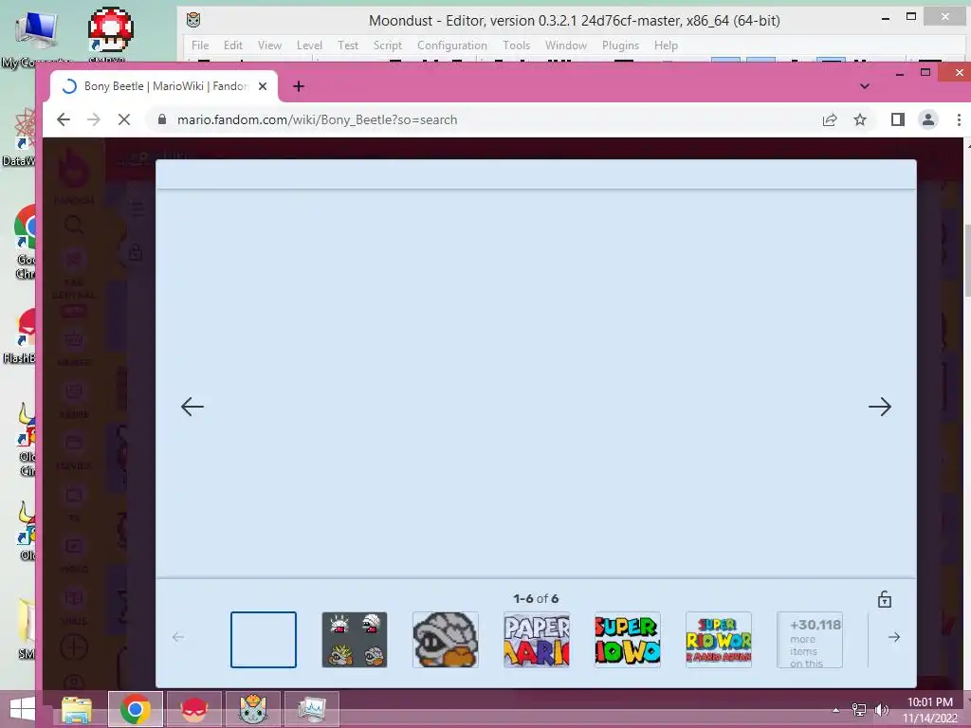Select the Super Mario World logo thumbnail

628,640
